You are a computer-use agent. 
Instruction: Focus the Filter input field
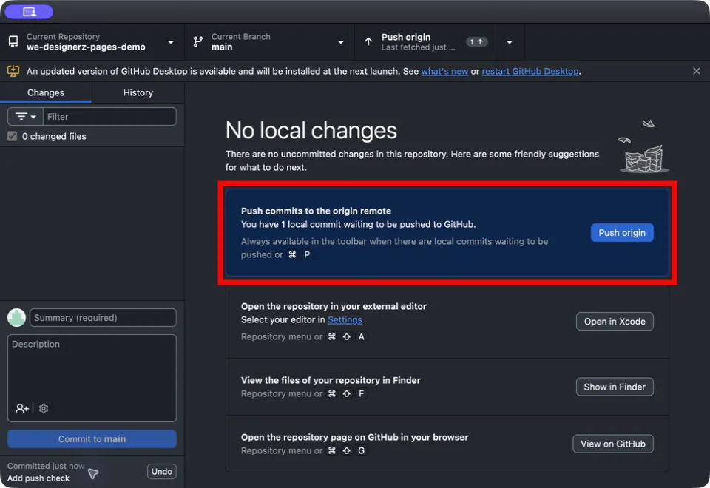point(109,116)
